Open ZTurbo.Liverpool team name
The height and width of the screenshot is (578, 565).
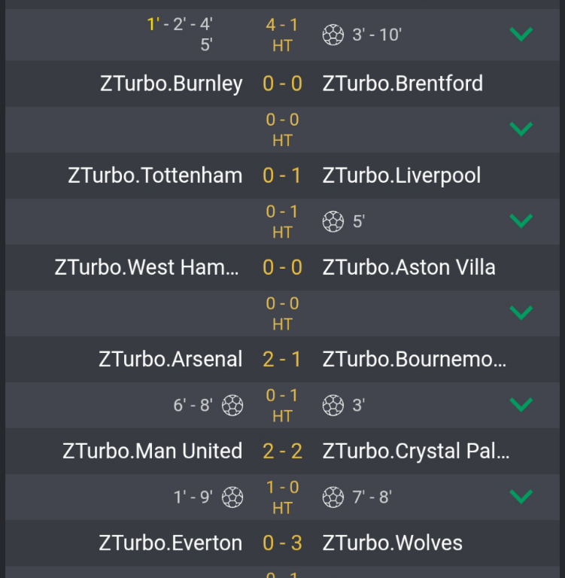click(401, 175)
